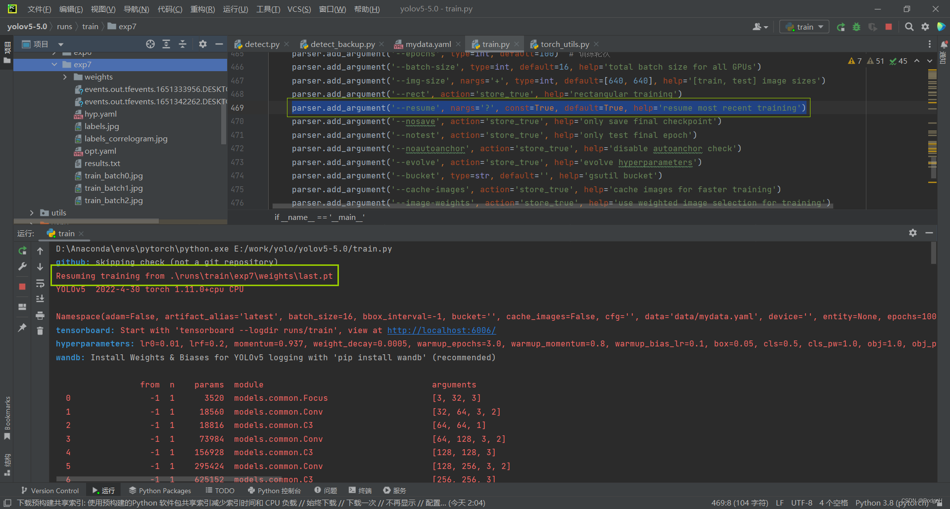950x509 pixels.
Task: Open run panel gear settings
Action: (913, 233)
